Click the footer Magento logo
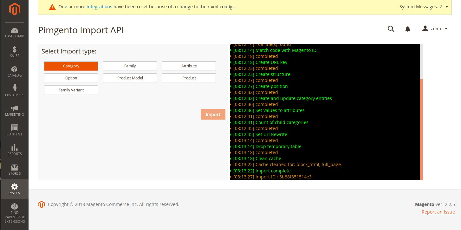461x230 pixels. click(x=42, y=204)
